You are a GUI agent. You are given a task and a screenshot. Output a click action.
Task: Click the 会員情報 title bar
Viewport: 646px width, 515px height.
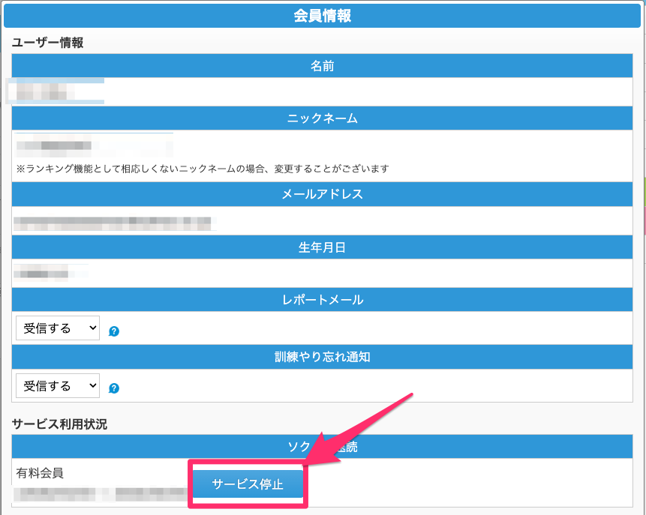point(322,16)
